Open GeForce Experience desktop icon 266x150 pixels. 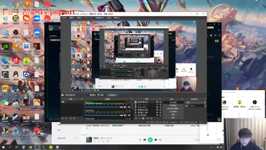click(x=5, y=49)
